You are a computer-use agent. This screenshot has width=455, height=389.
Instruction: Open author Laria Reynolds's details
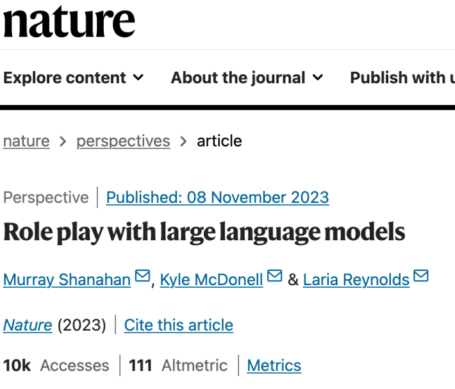(x=356, y=280)
